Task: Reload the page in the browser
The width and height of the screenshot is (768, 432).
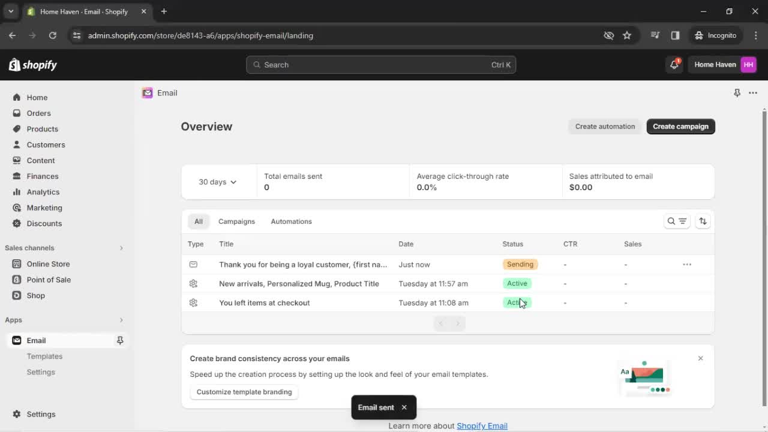Action: tap(53, 35)
